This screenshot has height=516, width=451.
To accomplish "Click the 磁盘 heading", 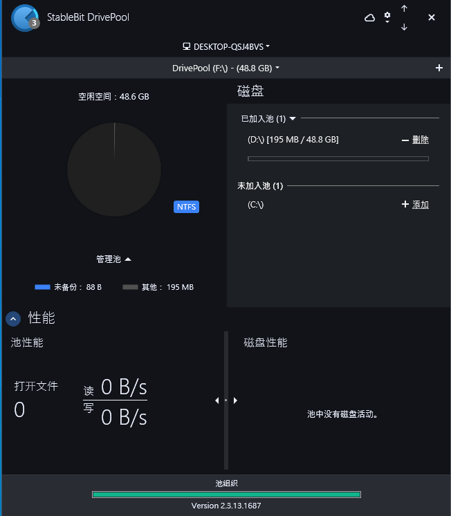I will point(250,91).
